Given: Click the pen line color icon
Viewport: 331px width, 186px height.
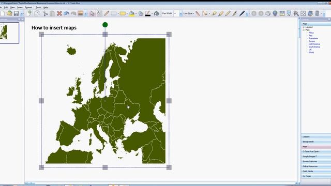Looking at the screenshot, I should 148,13.
